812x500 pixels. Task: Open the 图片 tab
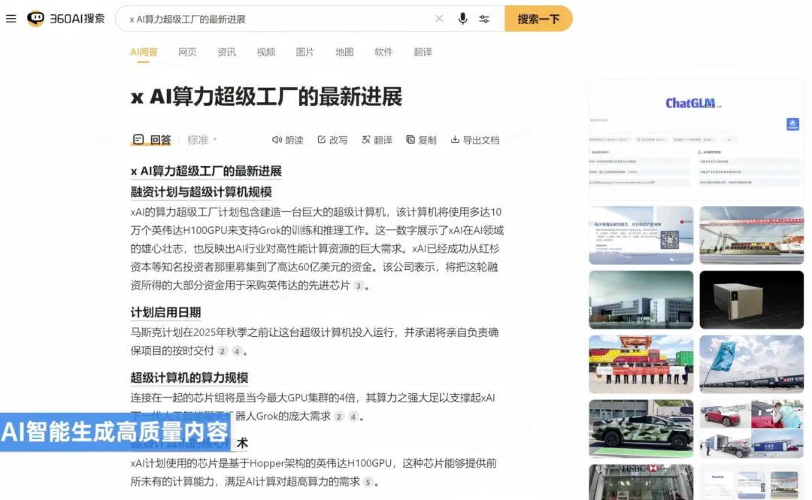[x=304, y=52]
